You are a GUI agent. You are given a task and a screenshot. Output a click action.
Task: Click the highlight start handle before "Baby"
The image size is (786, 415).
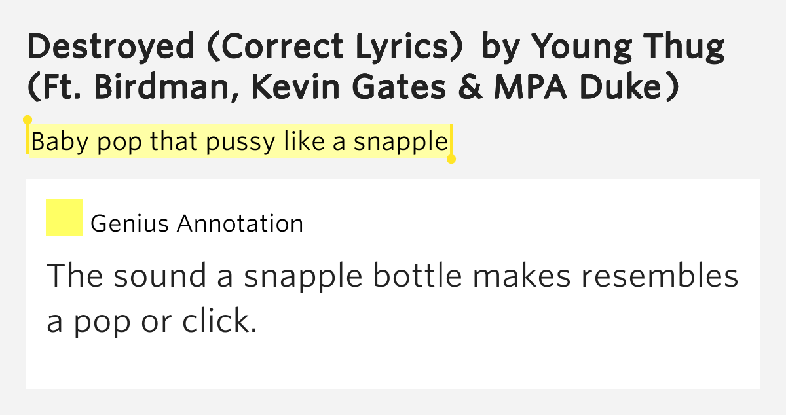(28, 120)
